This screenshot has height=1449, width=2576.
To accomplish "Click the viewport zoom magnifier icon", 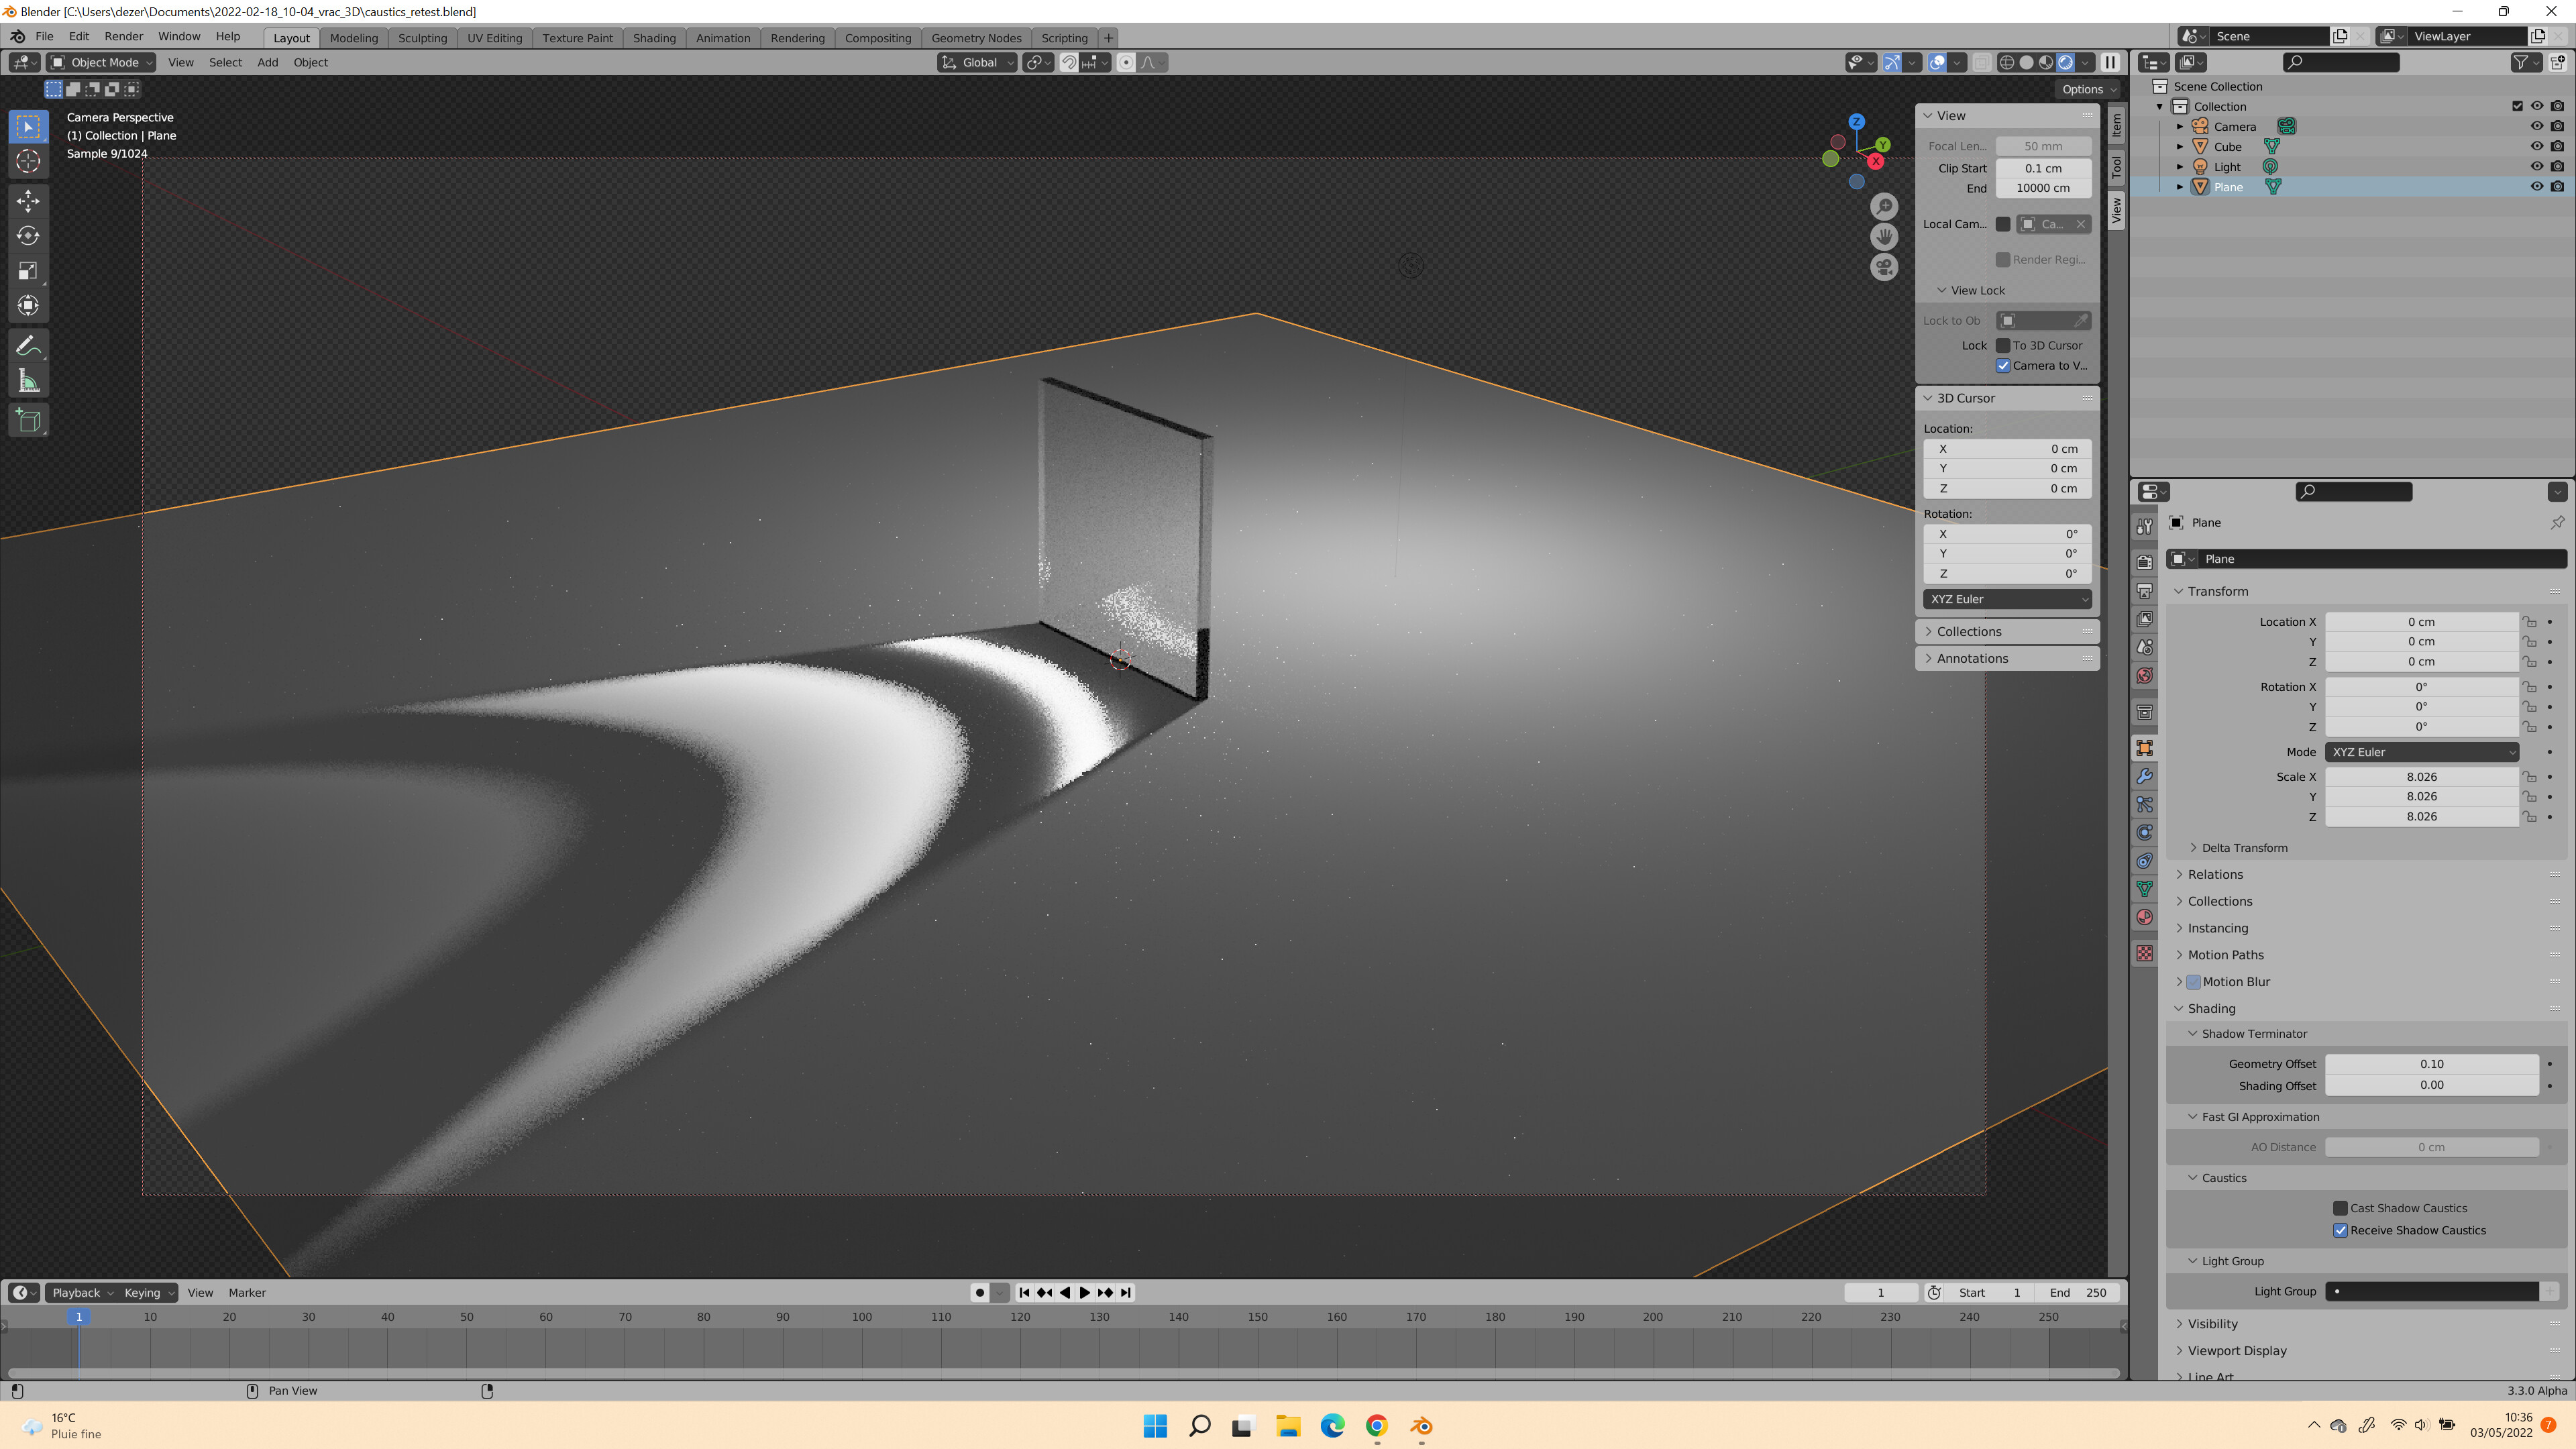I will 1884,206.
